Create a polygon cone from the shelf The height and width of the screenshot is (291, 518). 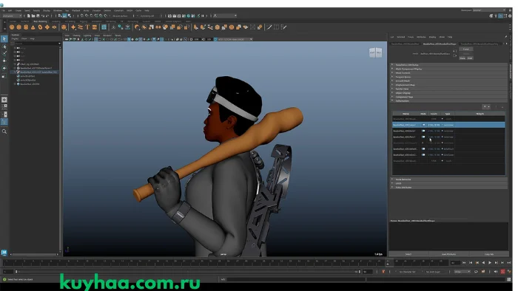[x=33, y=27]
